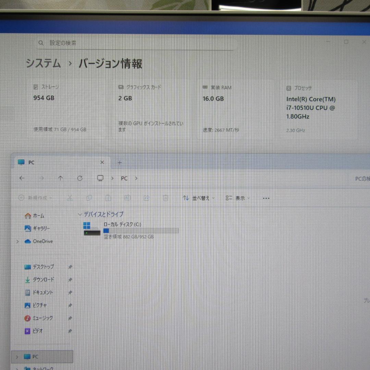This screenshot has width=370, height=370.
Task: Click the Copy icon in the toolbar
Action: point(89,198)
